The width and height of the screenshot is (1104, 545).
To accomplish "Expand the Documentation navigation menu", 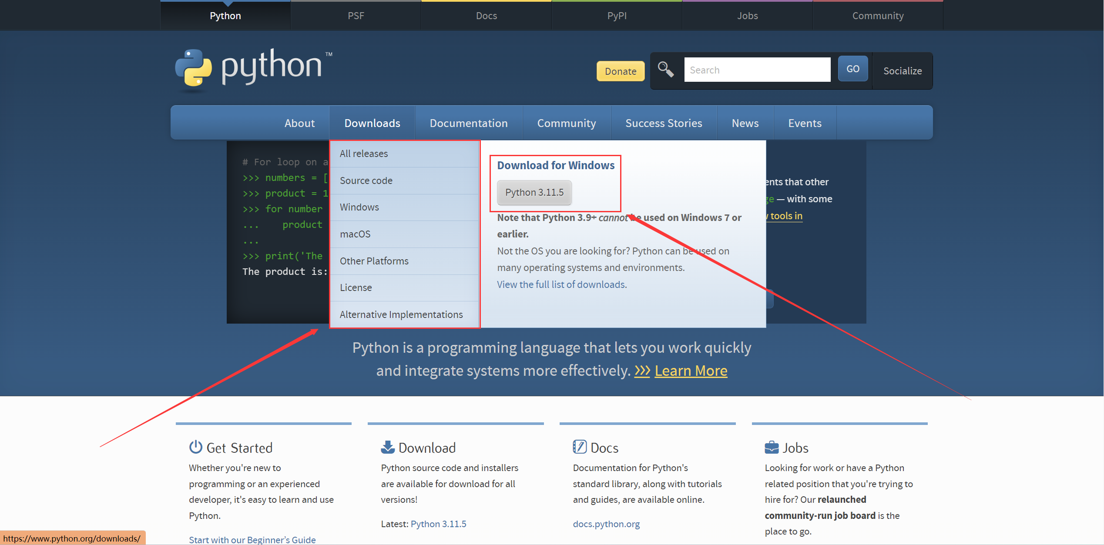I will point(468,123).
